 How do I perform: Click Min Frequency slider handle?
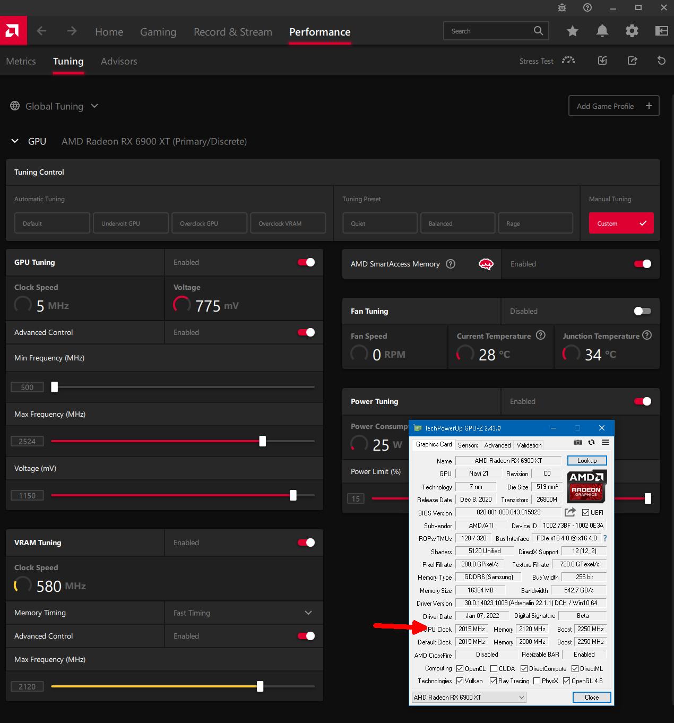(x=54, y=387)
